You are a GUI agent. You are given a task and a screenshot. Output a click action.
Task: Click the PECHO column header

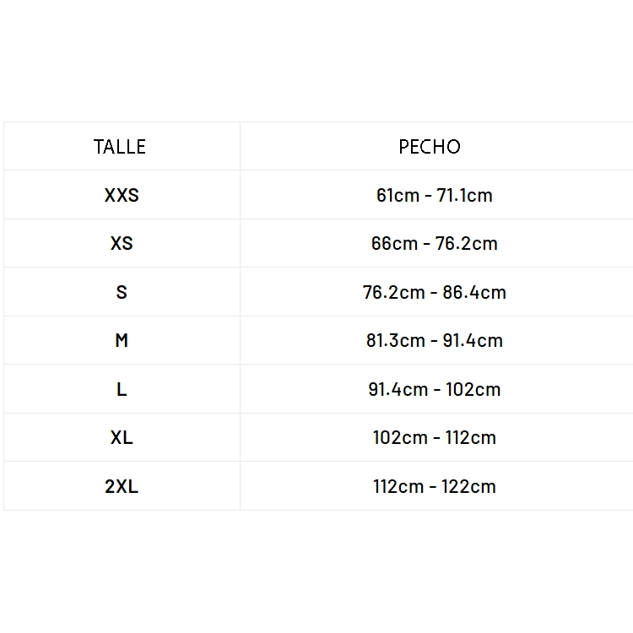(430, 147)
